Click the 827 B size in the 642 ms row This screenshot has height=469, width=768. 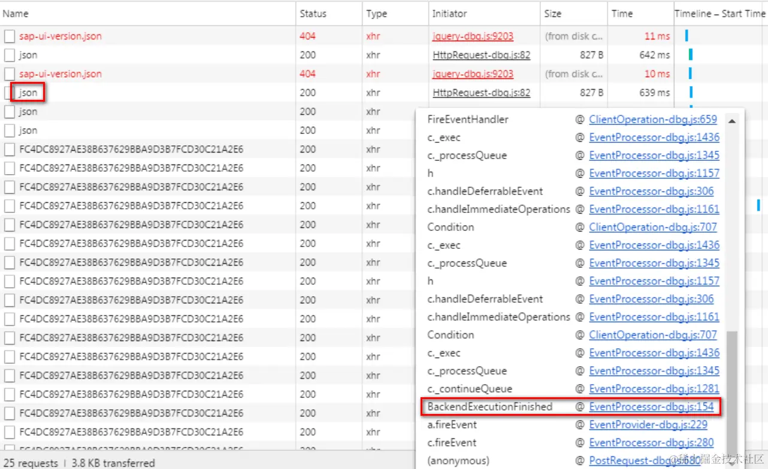tap(592, 55)
